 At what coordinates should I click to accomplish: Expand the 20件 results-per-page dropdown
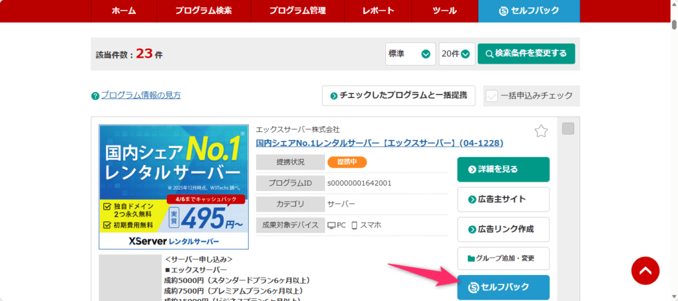point(457,54)
